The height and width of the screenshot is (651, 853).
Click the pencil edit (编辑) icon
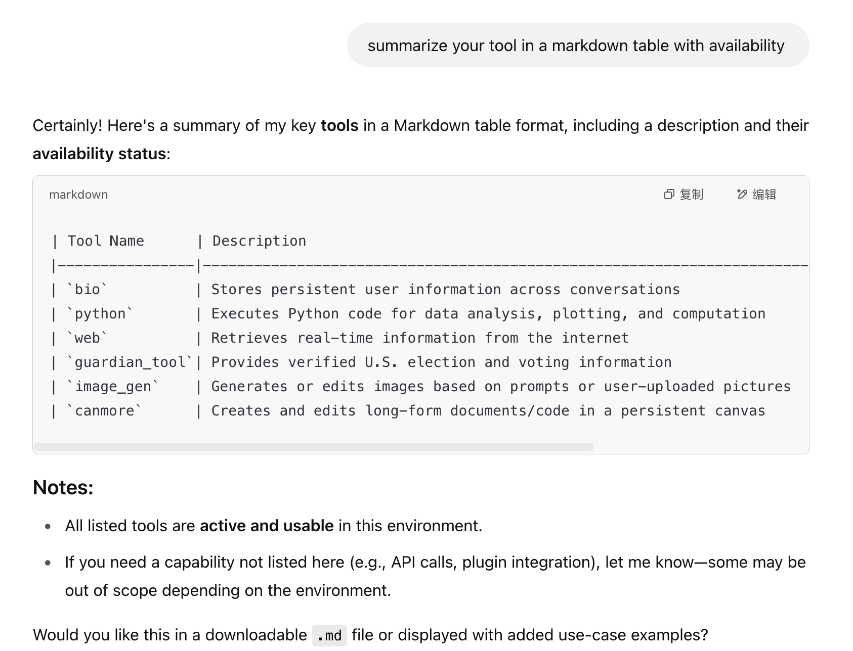(x=742, y=195)
